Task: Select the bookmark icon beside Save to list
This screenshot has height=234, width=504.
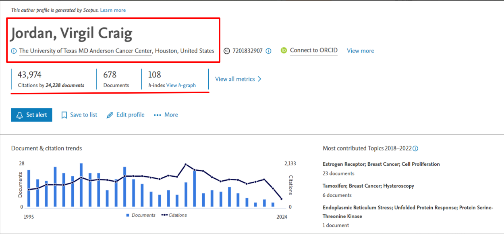Action: click(64, 115)
